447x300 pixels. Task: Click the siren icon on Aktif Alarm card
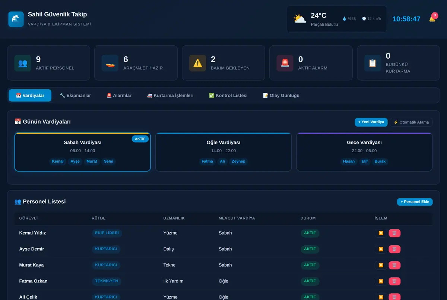[x=285, y=63]
